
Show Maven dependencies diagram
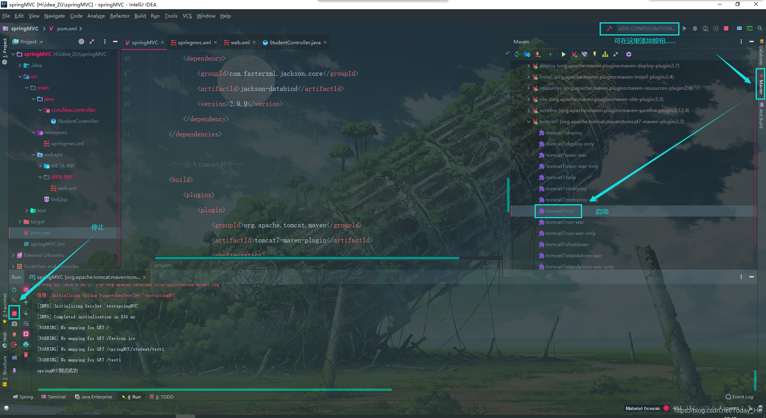pyautogui.click(x=605, y=54)
